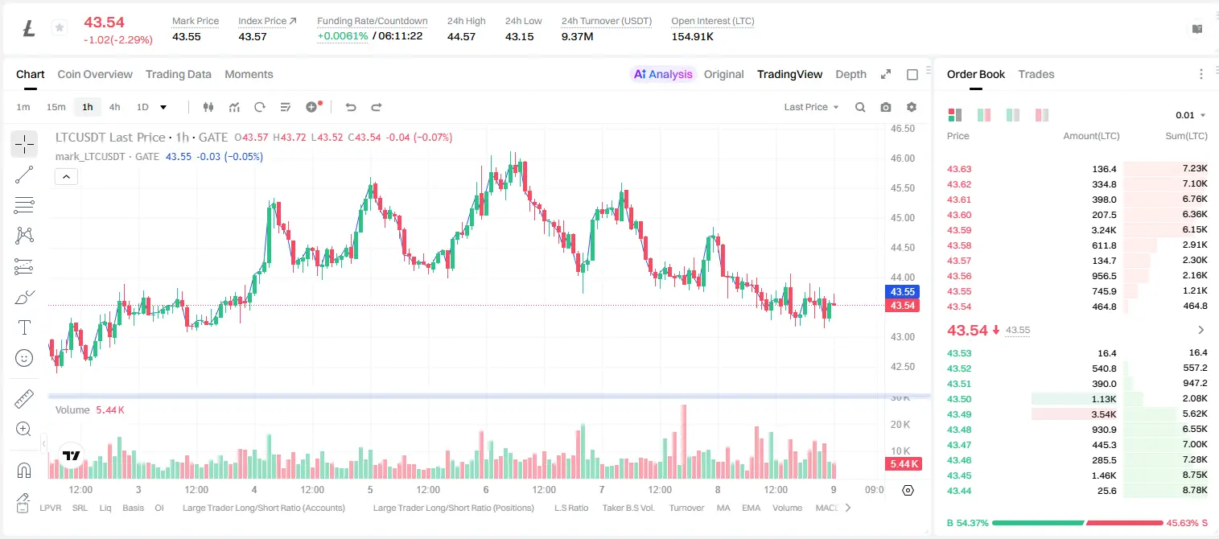
Task: Switch to Depth chart view
Action: (x=850, y=74)
